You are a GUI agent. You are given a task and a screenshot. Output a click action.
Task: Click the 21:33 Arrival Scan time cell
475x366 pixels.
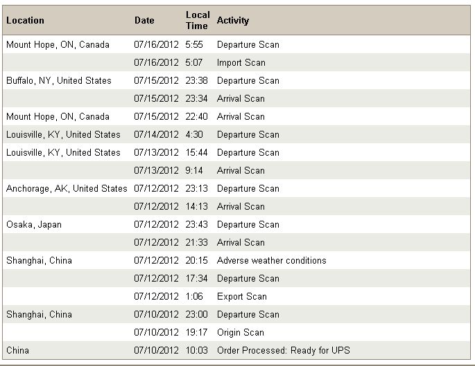[x=197, y=242]
